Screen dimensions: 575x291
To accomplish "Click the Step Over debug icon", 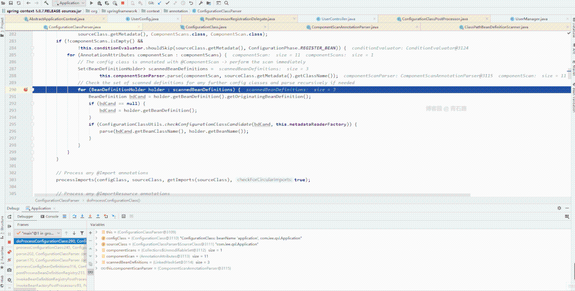I will point(74,216).
